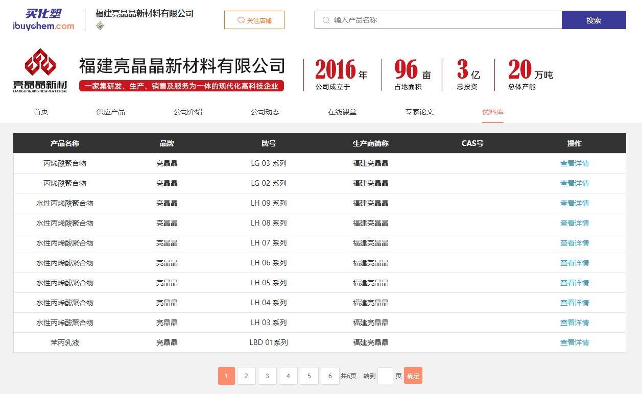Open 查看详情 for LH 08 系列

[575, 223]
